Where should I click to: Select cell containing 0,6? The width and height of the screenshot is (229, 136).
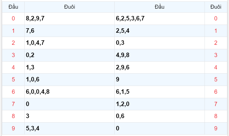click(120, 116)
